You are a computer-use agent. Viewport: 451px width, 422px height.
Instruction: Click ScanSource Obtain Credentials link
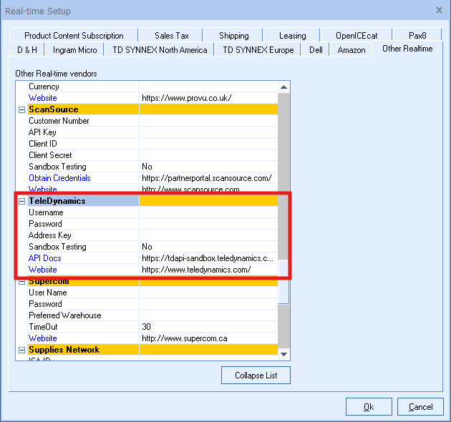[59, 178]
